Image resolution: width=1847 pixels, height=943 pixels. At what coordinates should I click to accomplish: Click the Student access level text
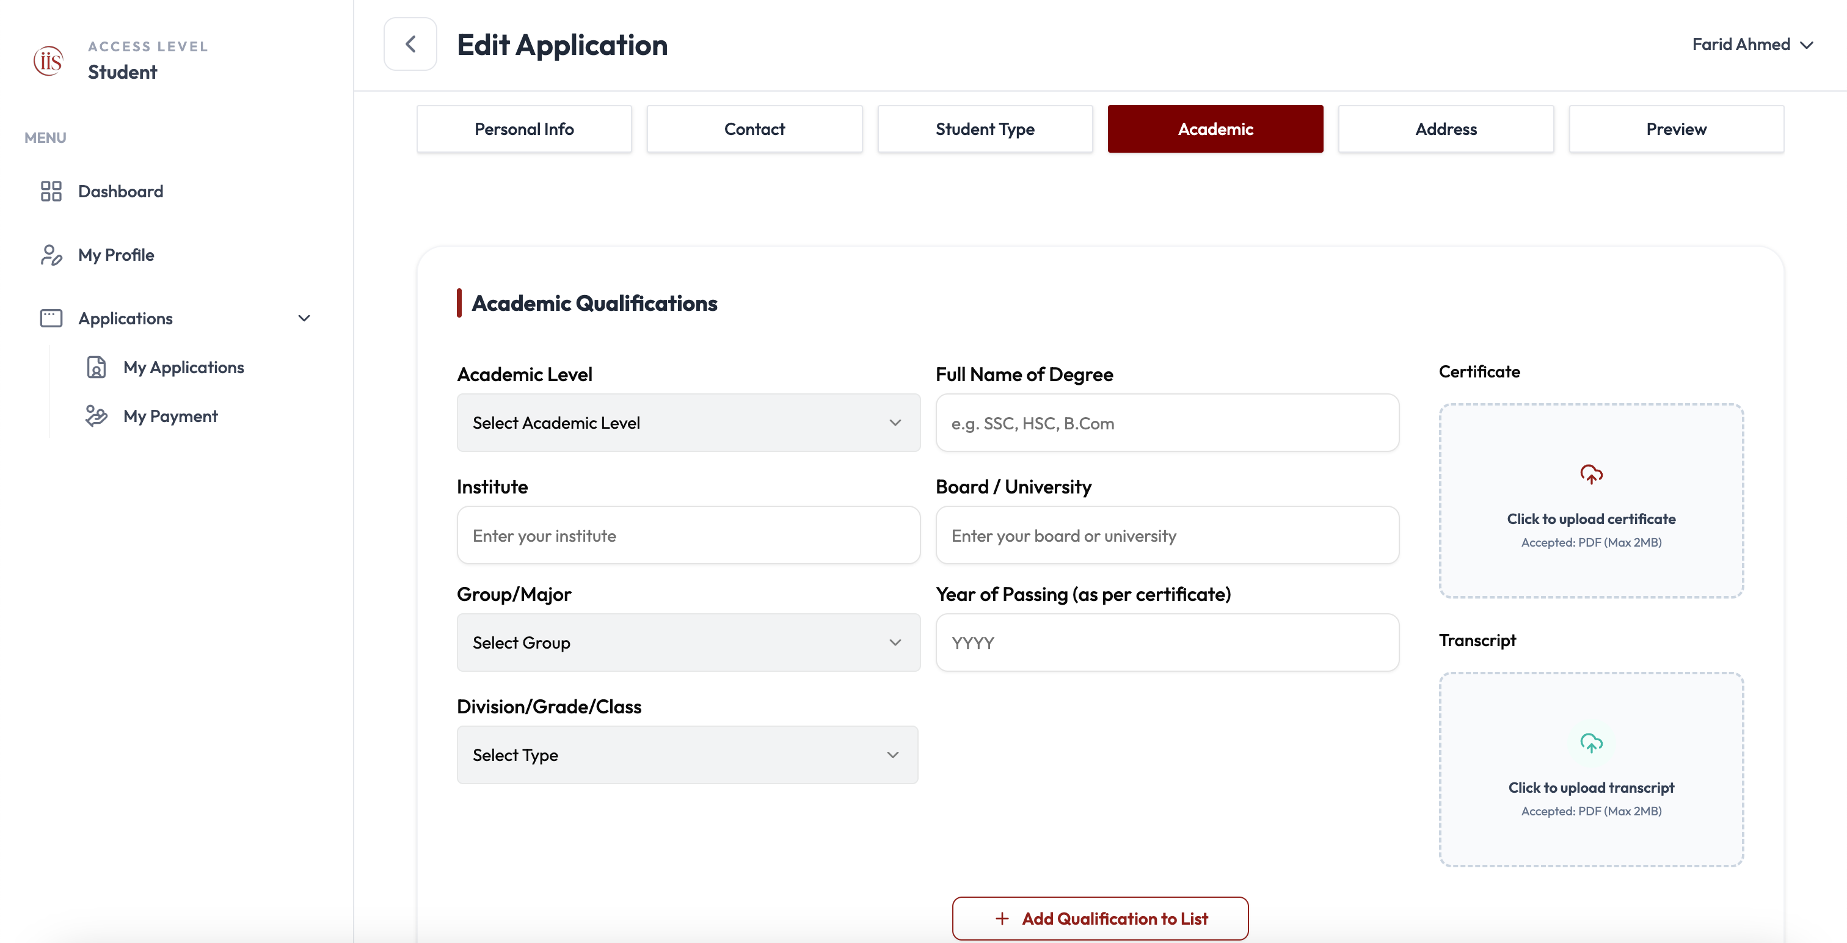tap(123, 71)
